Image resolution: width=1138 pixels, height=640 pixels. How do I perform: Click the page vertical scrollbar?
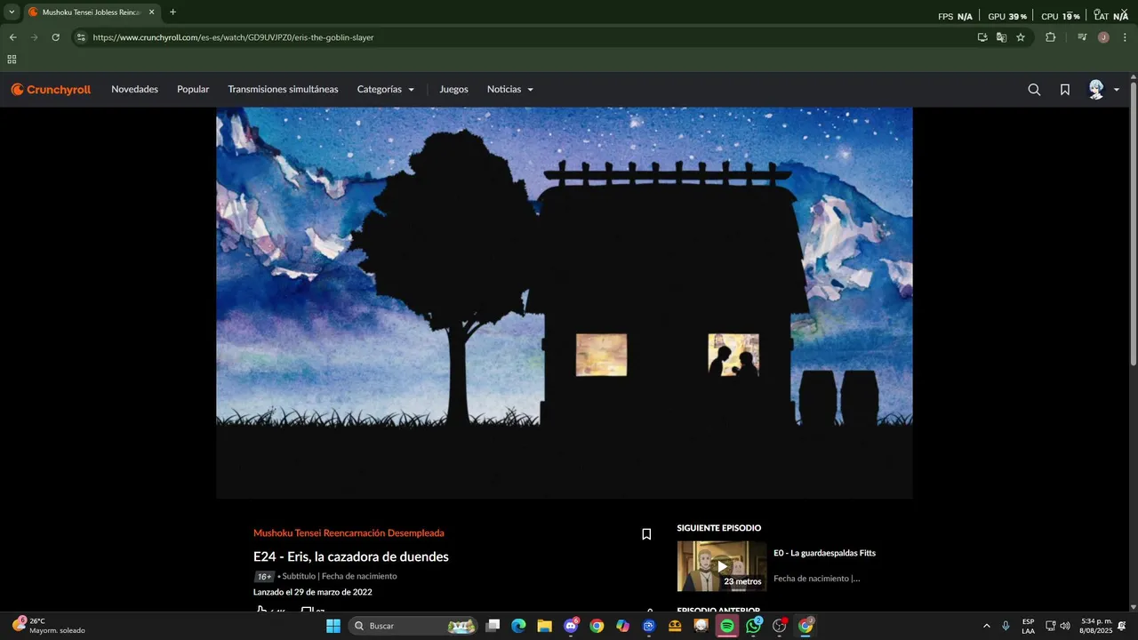(x=1133, y=222)
